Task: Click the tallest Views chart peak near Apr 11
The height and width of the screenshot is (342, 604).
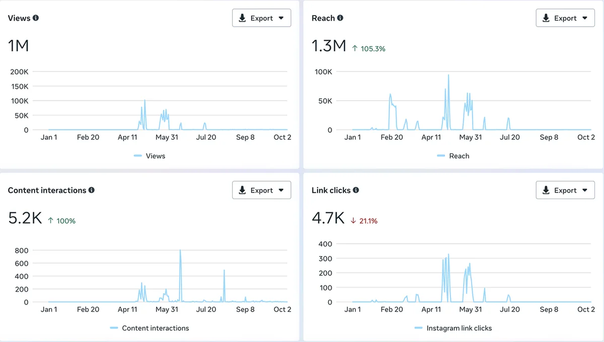Action: coord(145,100)
